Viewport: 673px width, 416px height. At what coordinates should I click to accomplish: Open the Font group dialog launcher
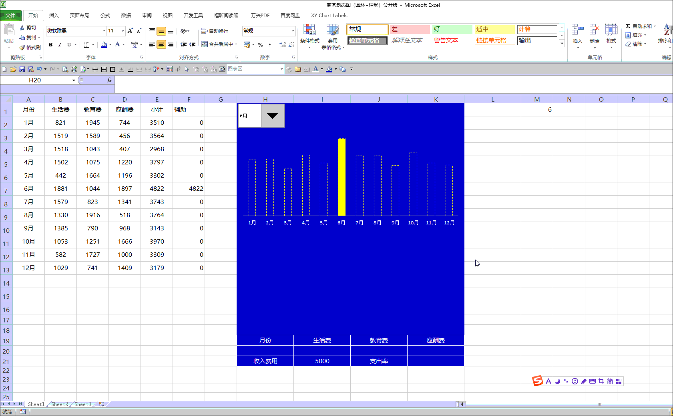(x=141, y=57)
